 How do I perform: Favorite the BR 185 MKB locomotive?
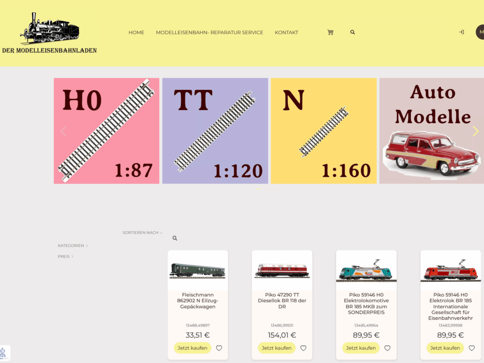pos(388,348)
